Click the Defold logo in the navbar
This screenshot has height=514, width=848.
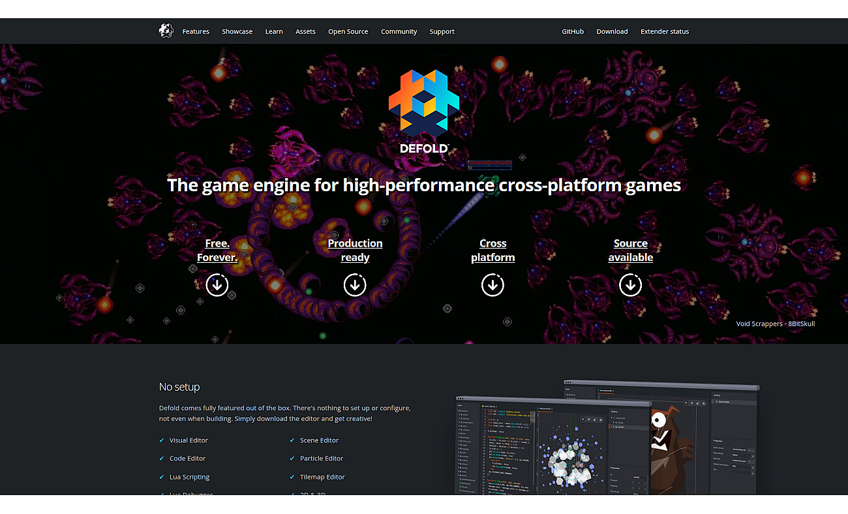coord(166,31)
